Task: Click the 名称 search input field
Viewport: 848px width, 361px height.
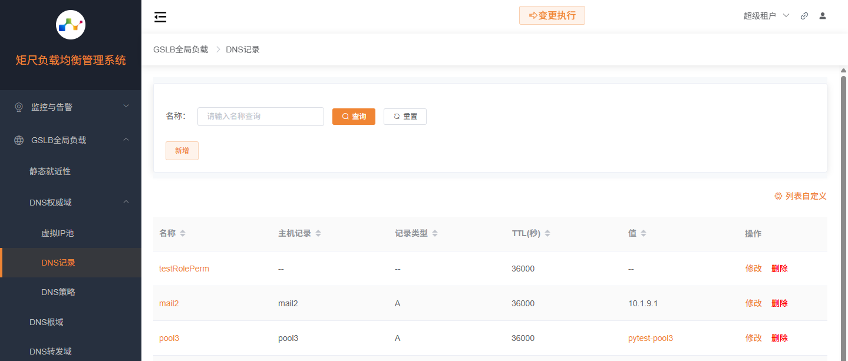Action: pos(260,116)
